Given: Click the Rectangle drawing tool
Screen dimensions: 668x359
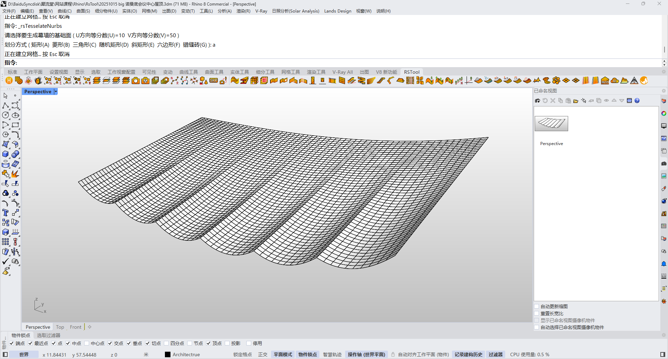Looking at the screenshot, I should point(15,125).
